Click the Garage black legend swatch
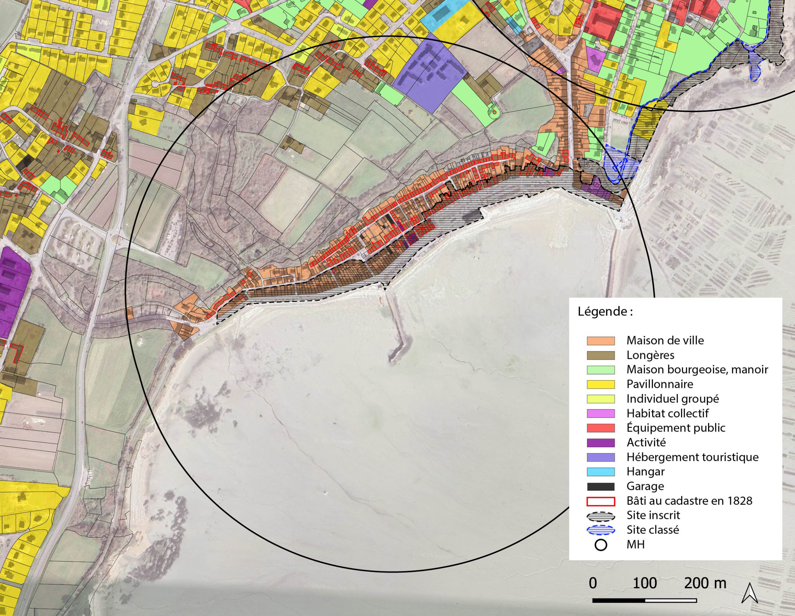This screenshot has height=616, width=795. pyautogui.click(x=601, y=487)
